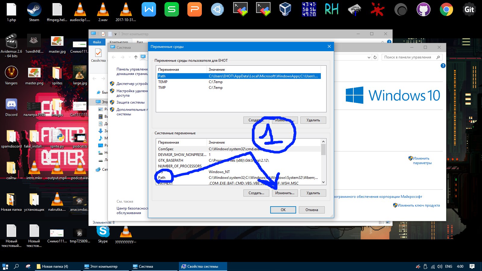Open Защита системы link
This screenshot has width=482, height=271.
[130, 102]
